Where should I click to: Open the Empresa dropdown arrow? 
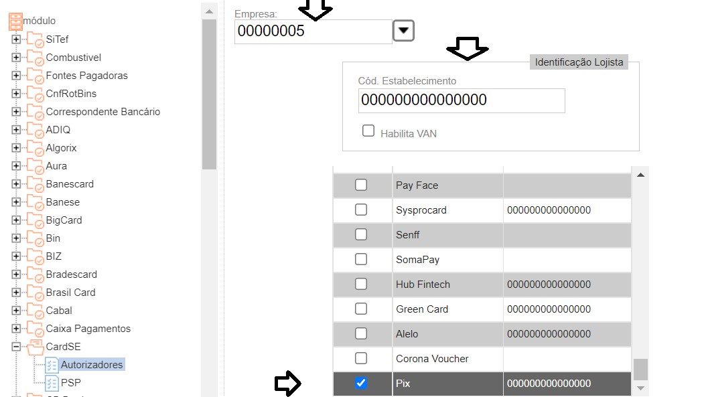coord(403,31)
